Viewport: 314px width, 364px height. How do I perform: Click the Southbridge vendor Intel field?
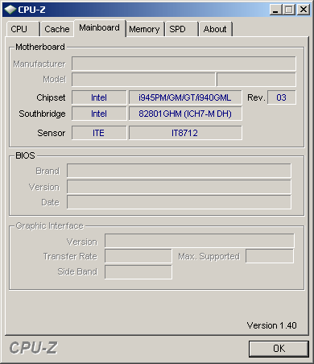[x=99, y=114]
